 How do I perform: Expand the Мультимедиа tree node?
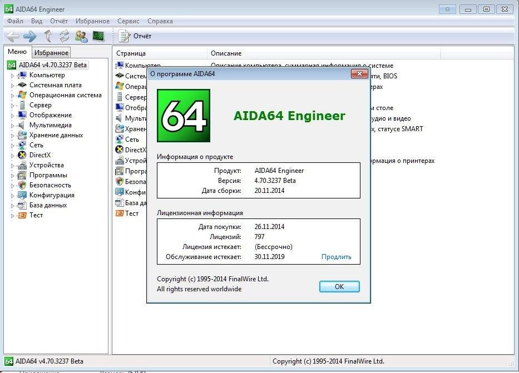pyautogui.click(x=13, y=126)
